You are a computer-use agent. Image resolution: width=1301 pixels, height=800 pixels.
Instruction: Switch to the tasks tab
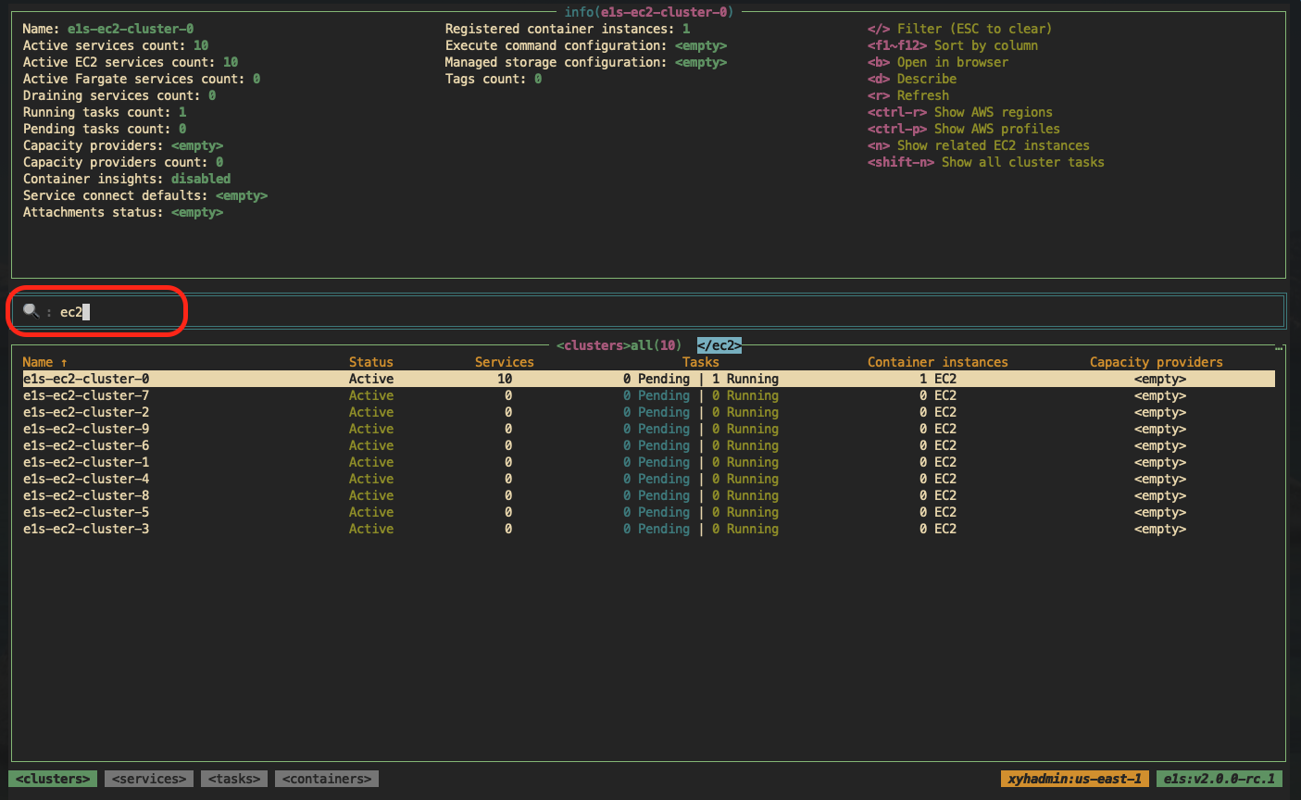[234, 779]
